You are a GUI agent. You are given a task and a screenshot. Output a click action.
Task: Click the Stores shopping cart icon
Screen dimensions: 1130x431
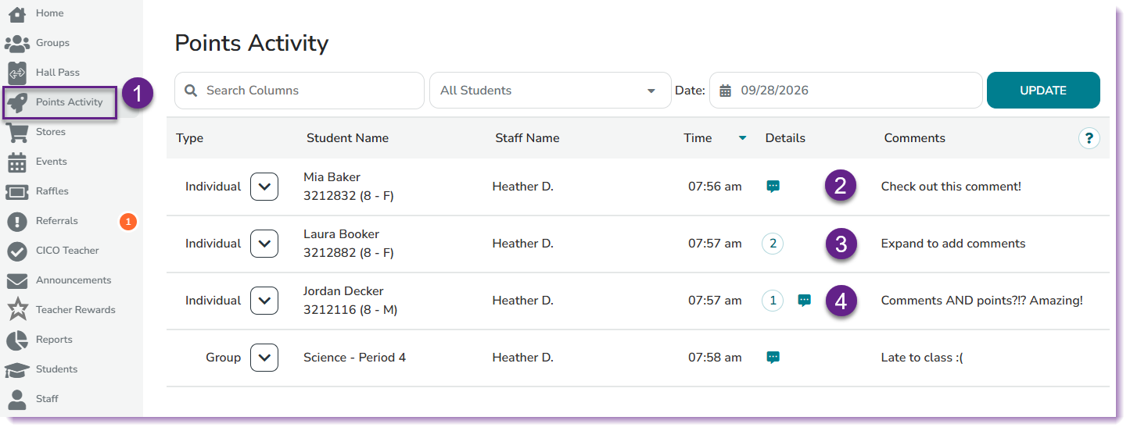pos(16,132)
